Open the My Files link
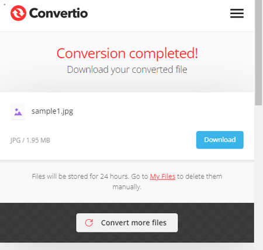 point(162,177)
